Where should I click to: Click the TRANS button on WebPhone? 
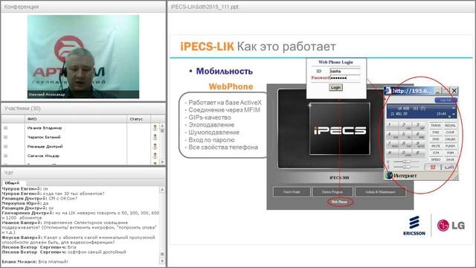(436, 126)
